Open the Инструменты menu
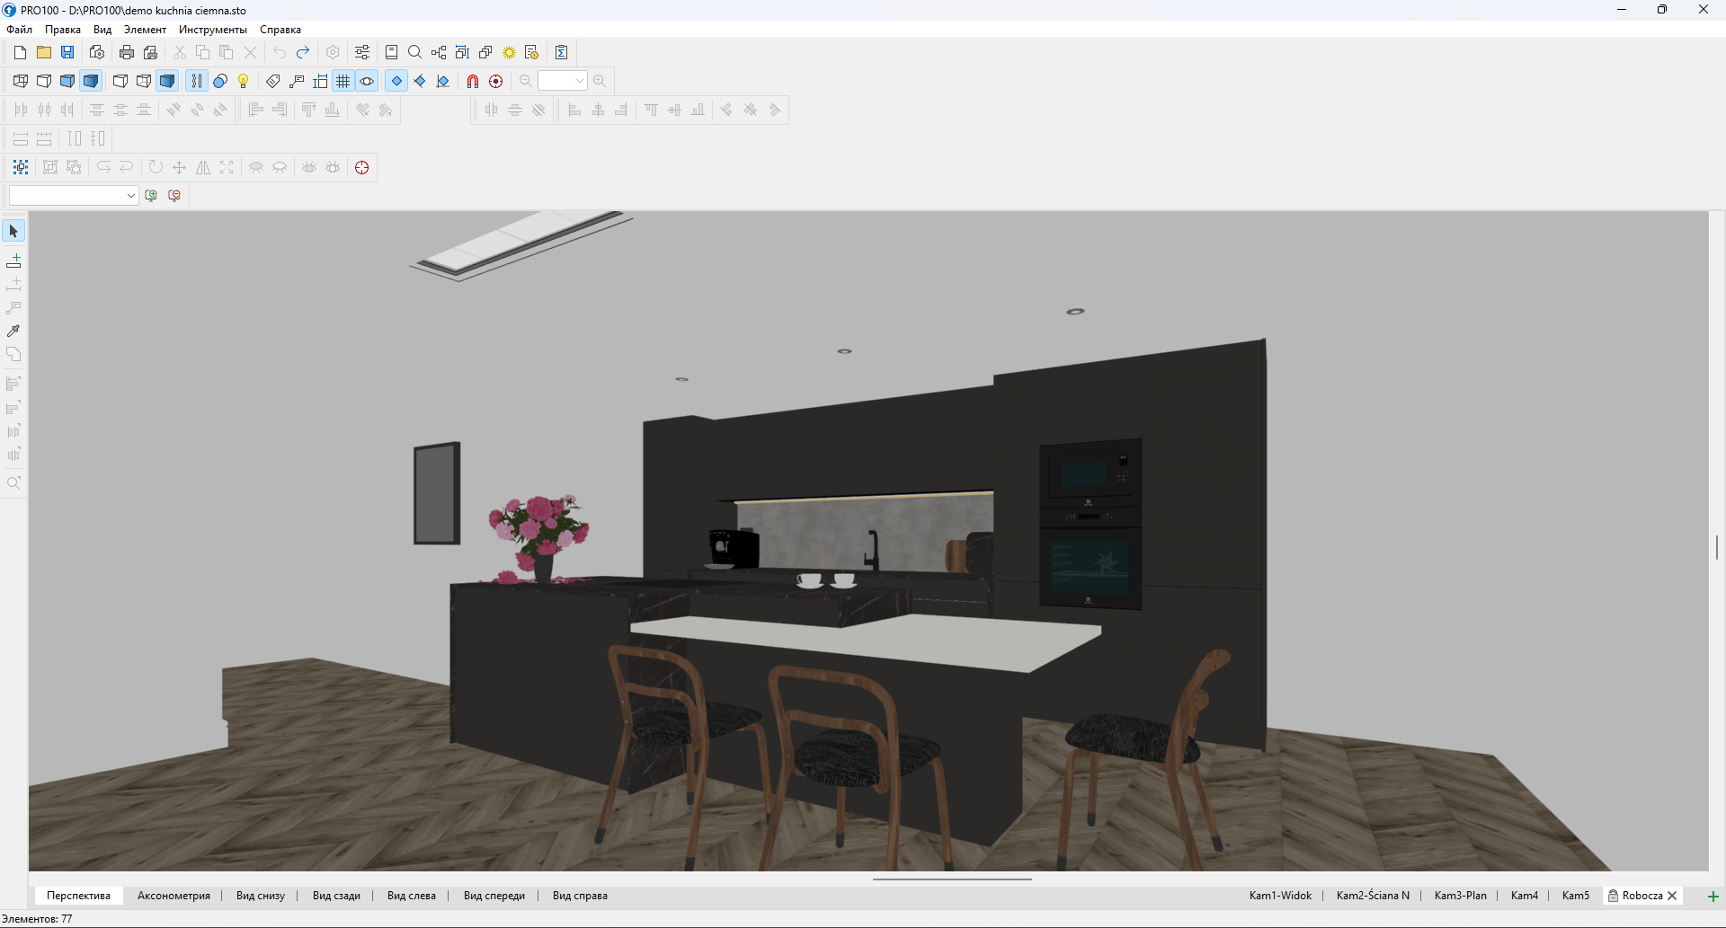 (x=212, y=30)
